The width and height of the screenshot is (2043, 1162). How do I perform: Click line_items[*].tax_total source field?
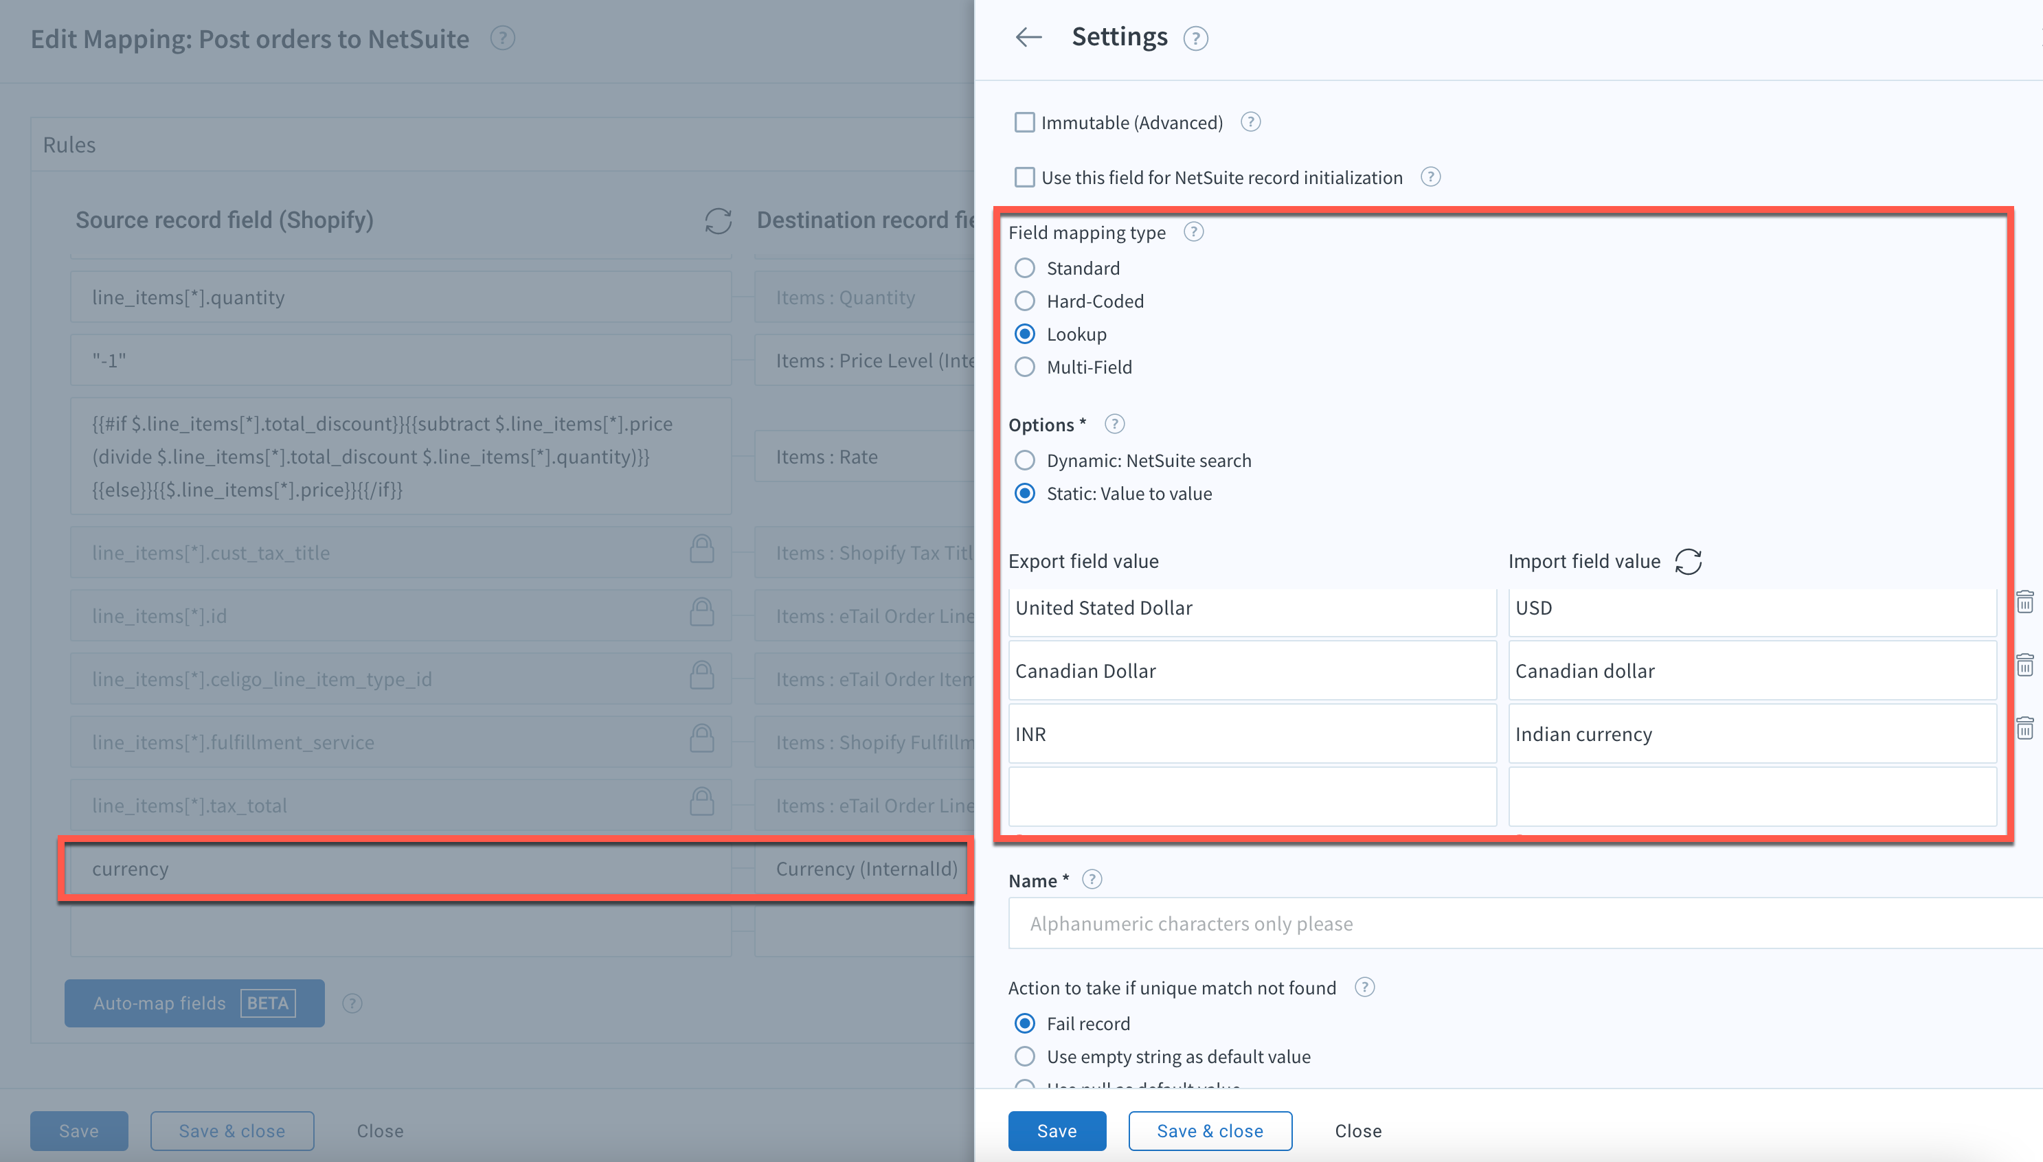[x=400, y=806]
